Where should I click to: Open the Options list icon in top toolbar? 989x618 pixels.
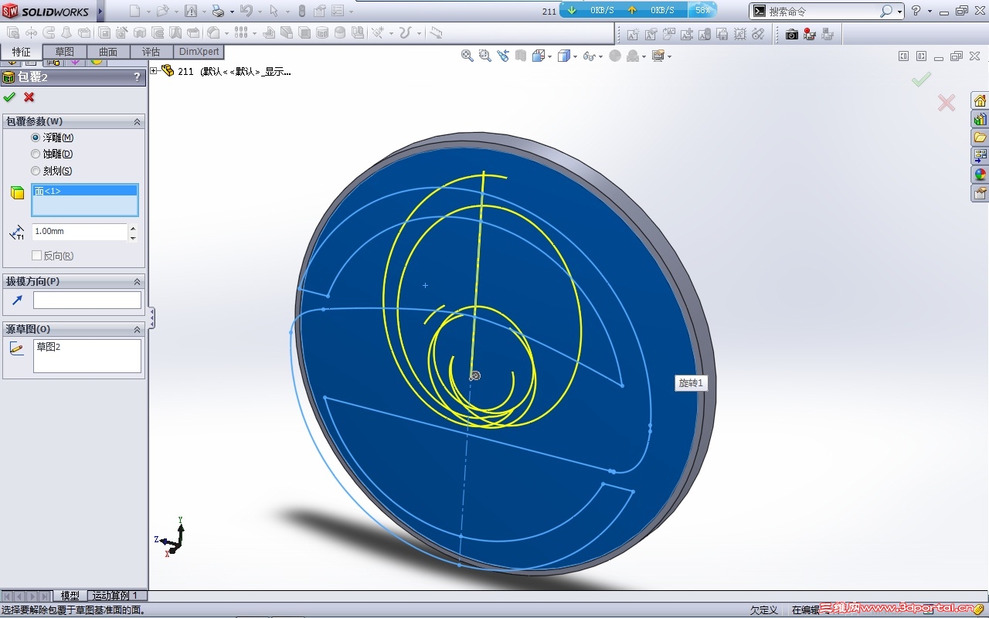[338, 11]
